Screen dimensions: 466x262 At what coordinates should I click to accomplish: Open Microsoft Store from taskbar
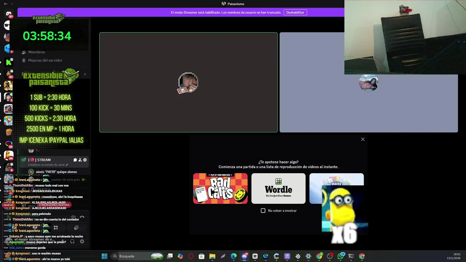(201, 256)
